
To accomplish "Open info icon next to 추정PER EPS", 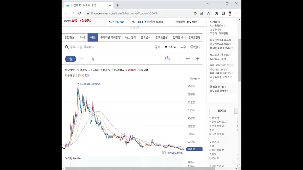I will pos(227,69).
